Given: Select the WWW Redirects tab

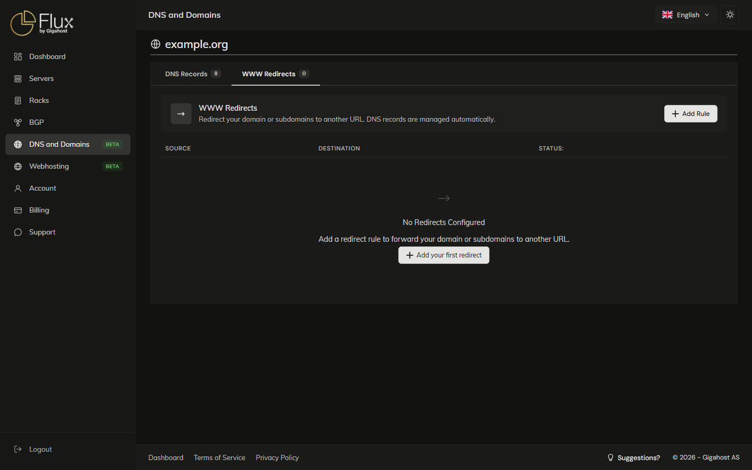Looking at the screenshot, I should [x=276, y=74].
